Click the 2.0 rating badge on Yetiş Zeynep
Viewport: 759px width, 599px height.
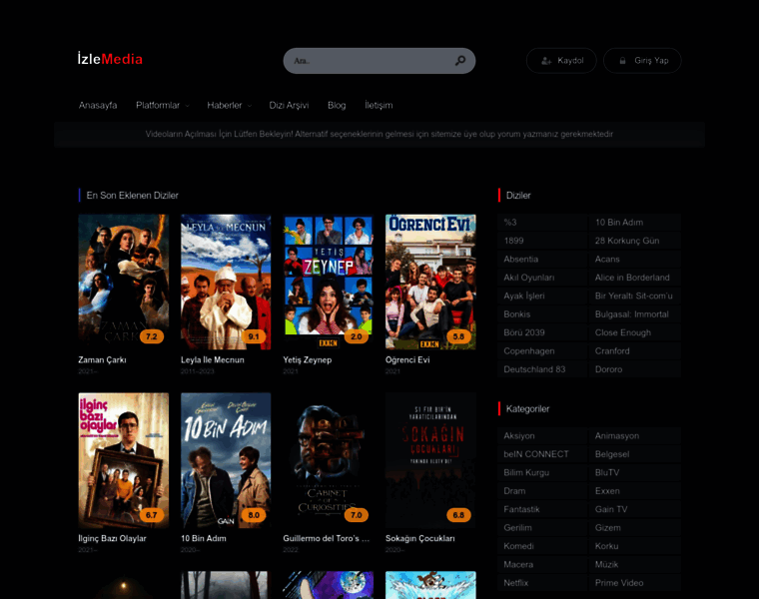(x=357, y=336)
